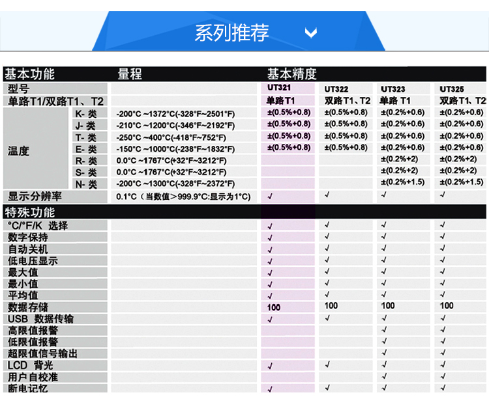This screenshot has height=399, width=489.
Task: Click UT321 数据存储 value 100
Action: [x=273, y=307]
